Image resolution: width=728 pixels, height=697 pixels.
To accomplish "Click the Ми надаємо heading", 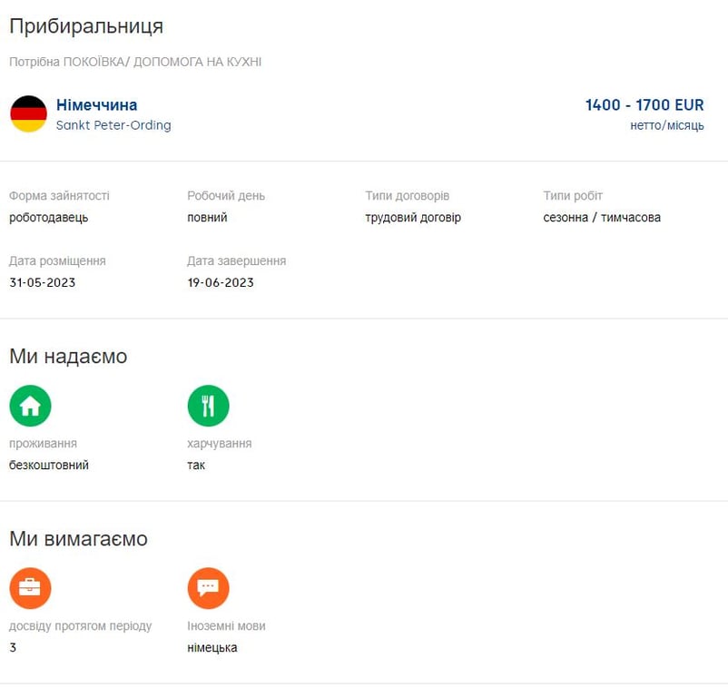I will 68,357.
